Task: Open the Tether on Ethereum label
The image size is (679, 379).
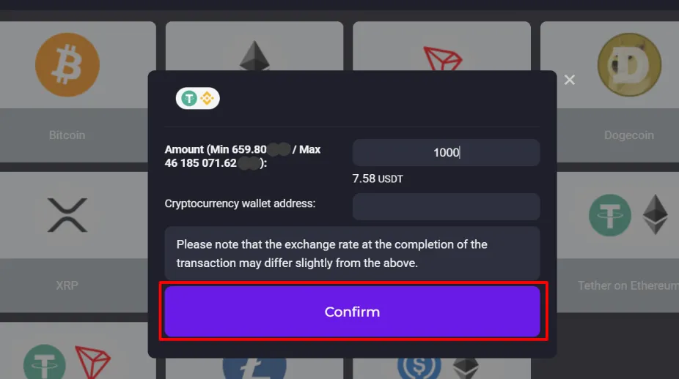Action: pos(628,285)
